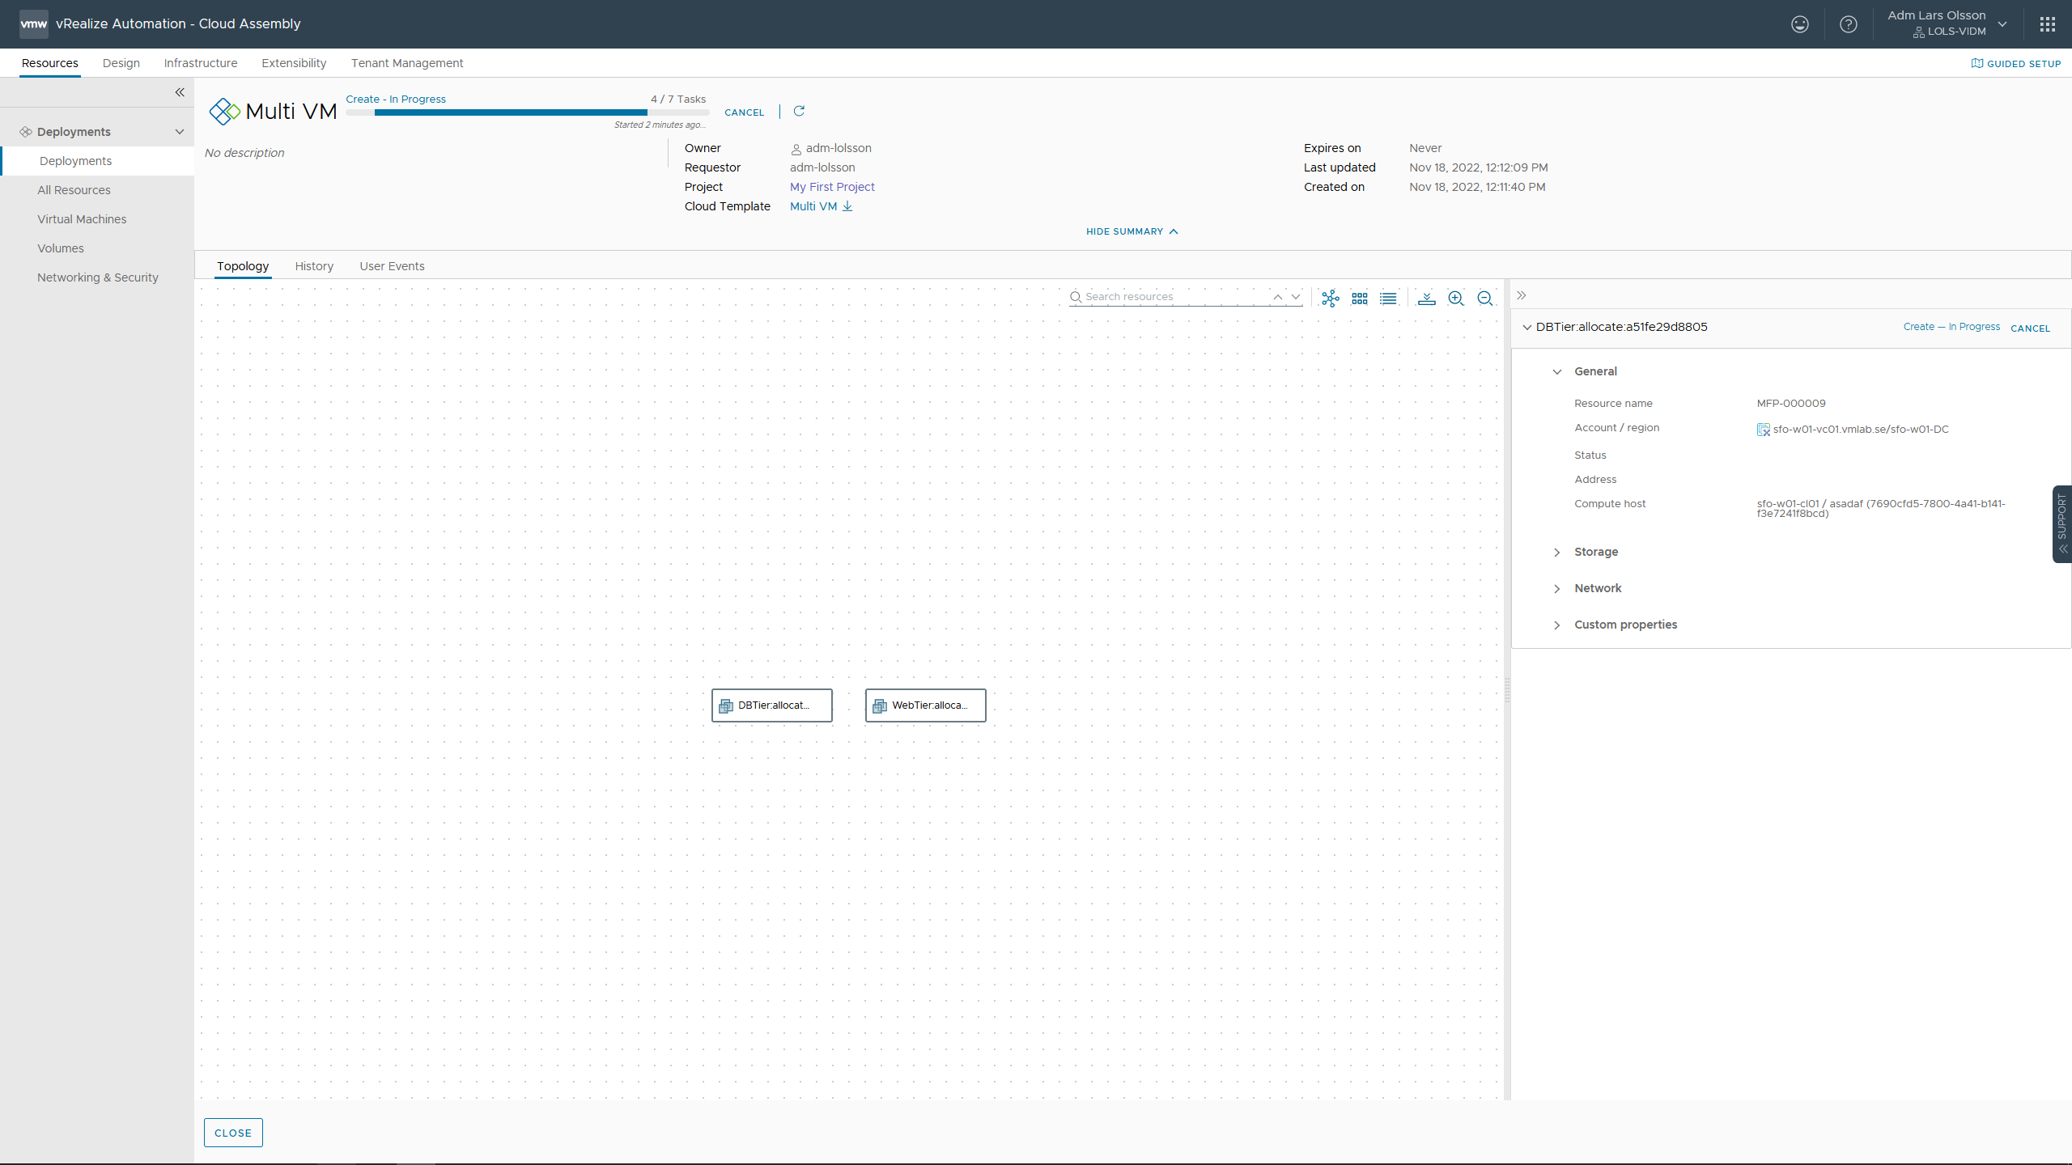Zoom in on the topology canvas

click(1456, 299)
